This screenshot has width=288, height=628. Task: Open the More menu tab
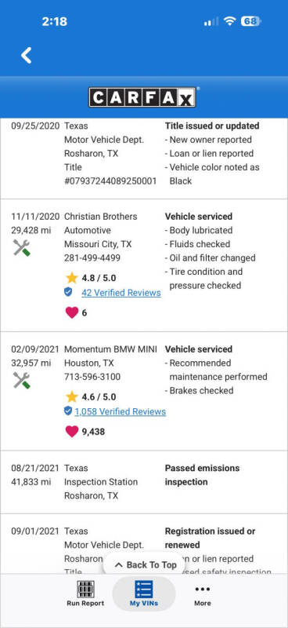[203, 593]
